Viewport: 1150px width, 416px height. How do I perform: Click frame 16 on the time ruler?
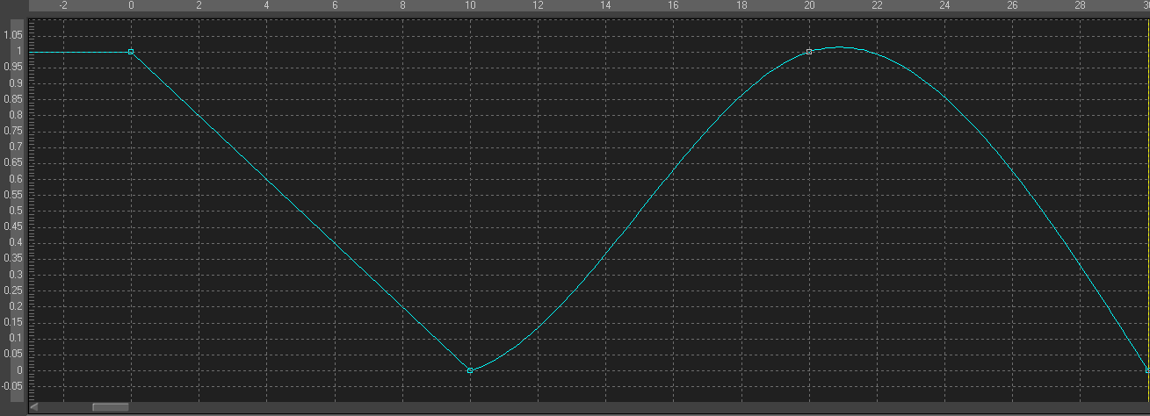674,5
